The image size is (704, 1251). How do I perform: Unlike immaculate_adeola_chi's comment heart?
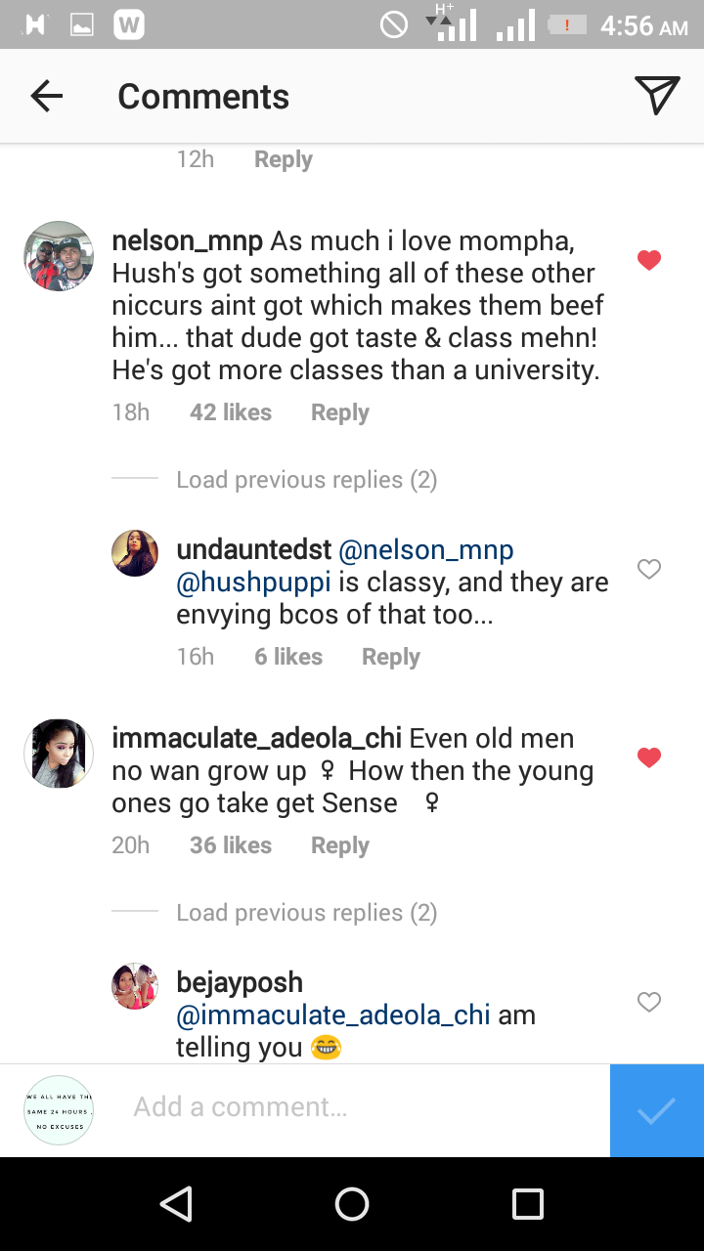(x=649, y=757)
